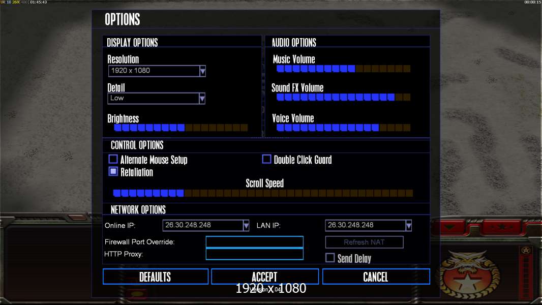
Task: Click the general's star rank icon
Action: (x=526, y=251)
